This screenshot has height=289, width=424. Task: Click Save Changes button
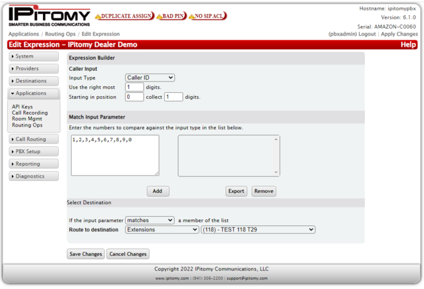(x=85, y=254)
